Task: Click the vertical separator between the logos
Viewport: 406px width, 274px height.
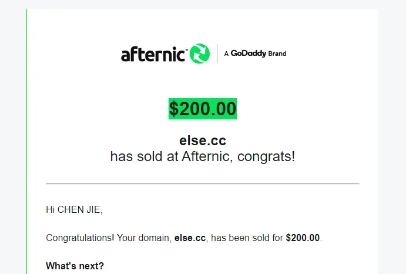Action: (x=217, y=54)
